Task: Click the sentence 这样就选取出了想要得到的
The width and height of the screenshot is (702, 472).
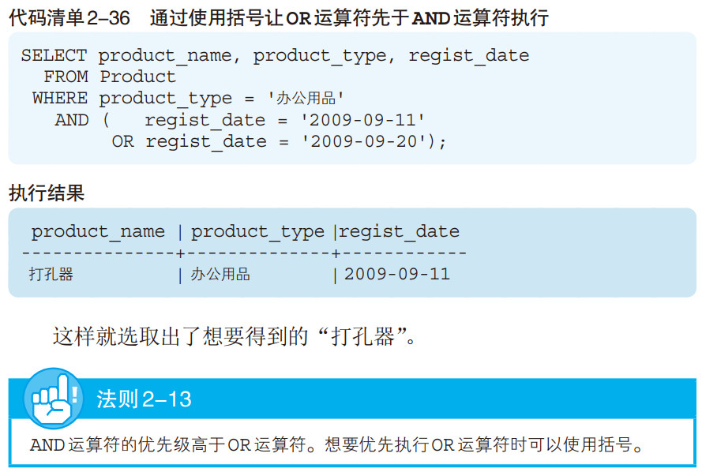Action: 181,336
